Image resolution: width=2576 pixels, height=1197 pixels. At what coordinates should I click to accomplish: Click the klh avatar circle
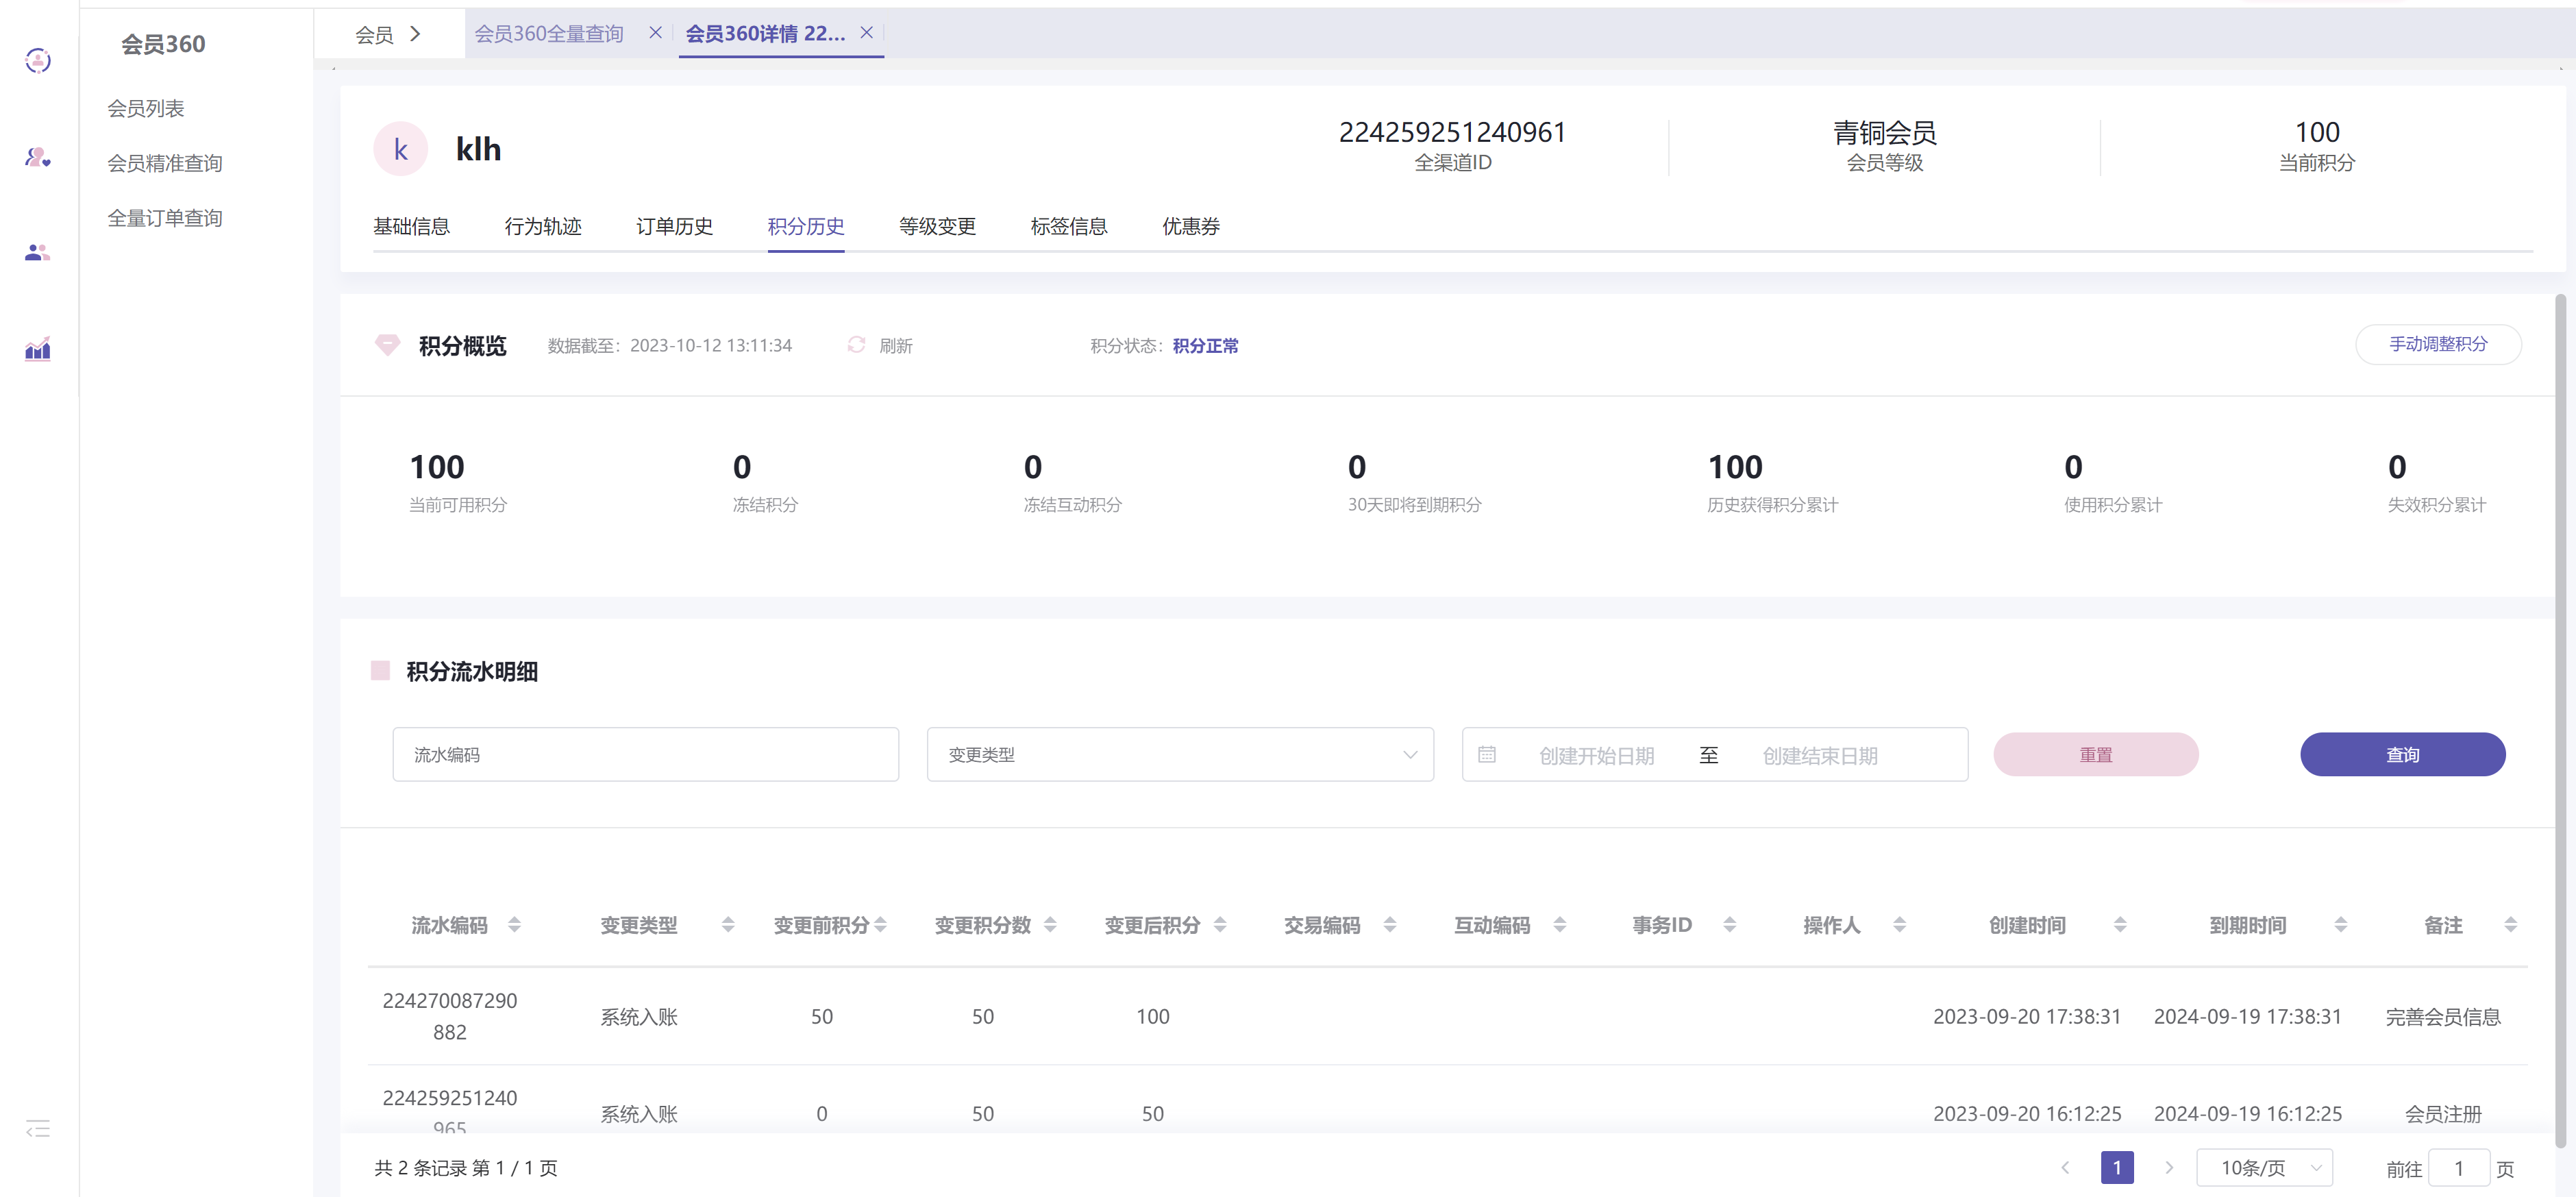click(x=401, y=149)
